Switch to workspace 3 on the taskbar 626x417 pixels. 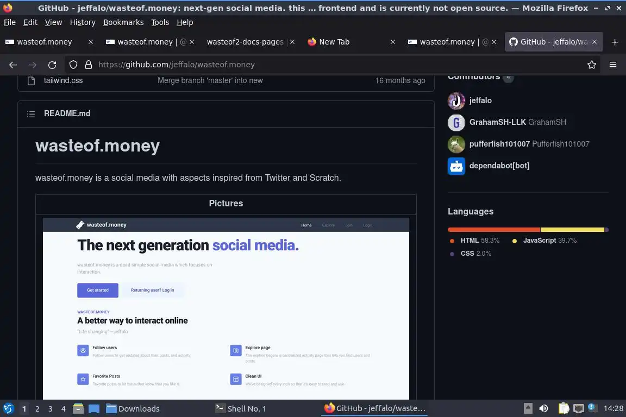tap(51, 409)
